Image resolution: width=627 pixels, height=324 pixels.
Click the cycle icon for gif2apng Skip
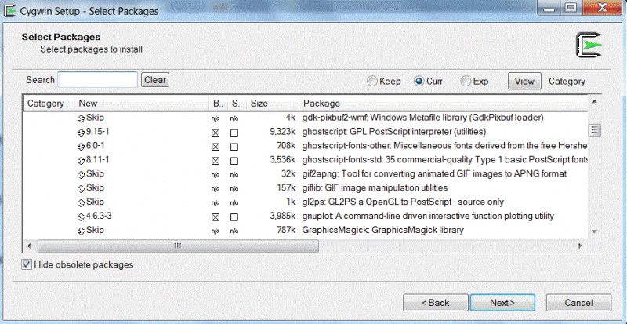(x=82, y=175)
